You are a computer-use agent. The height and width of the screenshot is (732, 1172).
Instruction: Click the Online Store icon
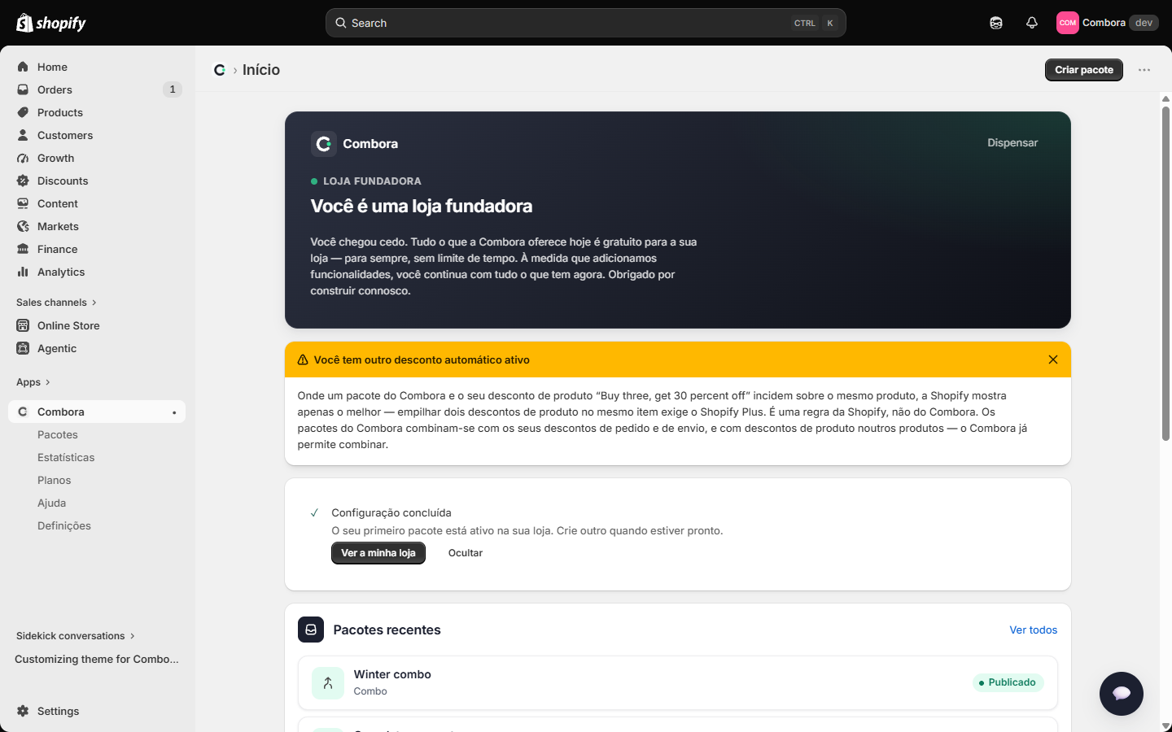(23, 325)
